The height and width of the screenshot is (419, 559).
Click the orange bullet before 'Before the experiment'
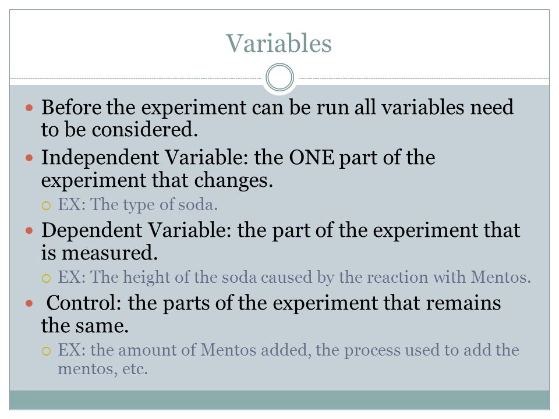(x=29, y=107)
